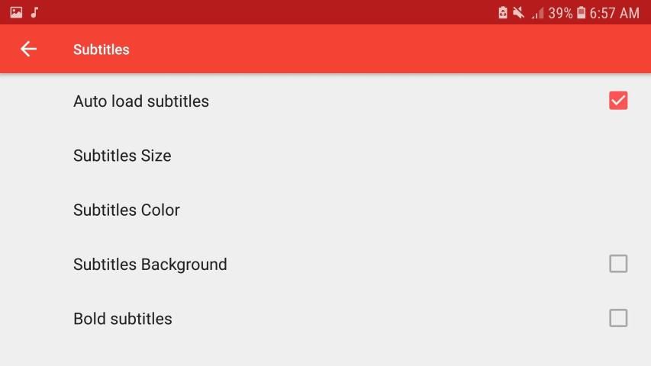Image resolution: width=651 pixels, height=366 pixels.
Task: Uncheck the Auto load subtitles checkbox
Action: pos(618,101)
